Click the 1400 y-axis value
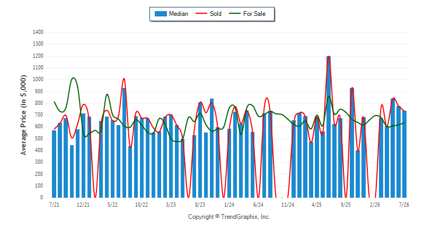Screen dimensions: 424x230 (x=38, y=32)
